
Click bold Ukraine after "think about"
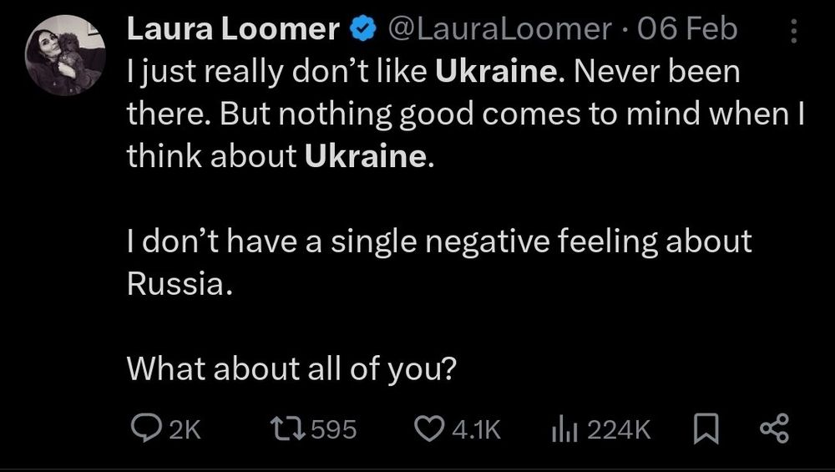[367, 157]
